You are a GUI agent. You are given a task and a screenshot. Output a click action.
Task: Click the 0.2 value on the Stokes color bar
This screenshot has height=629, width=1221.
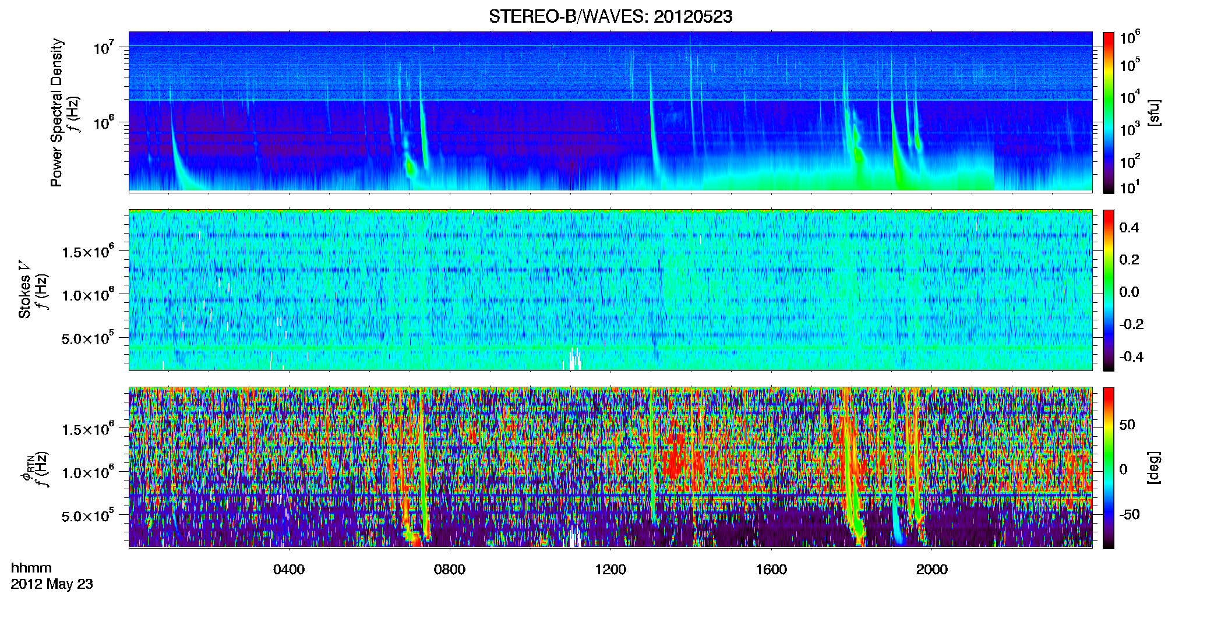pyautogui.click(x=1130, y=260)
